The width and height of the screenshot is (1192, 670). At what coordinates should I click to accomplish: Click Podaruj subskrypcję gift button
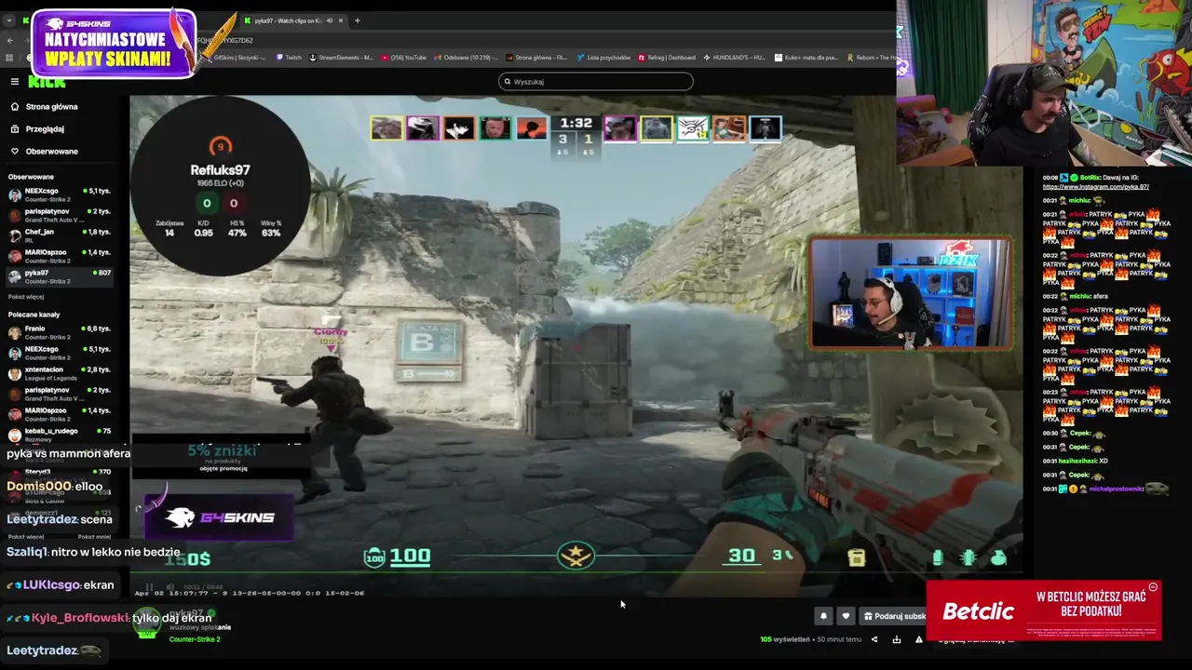pos(894,616)
